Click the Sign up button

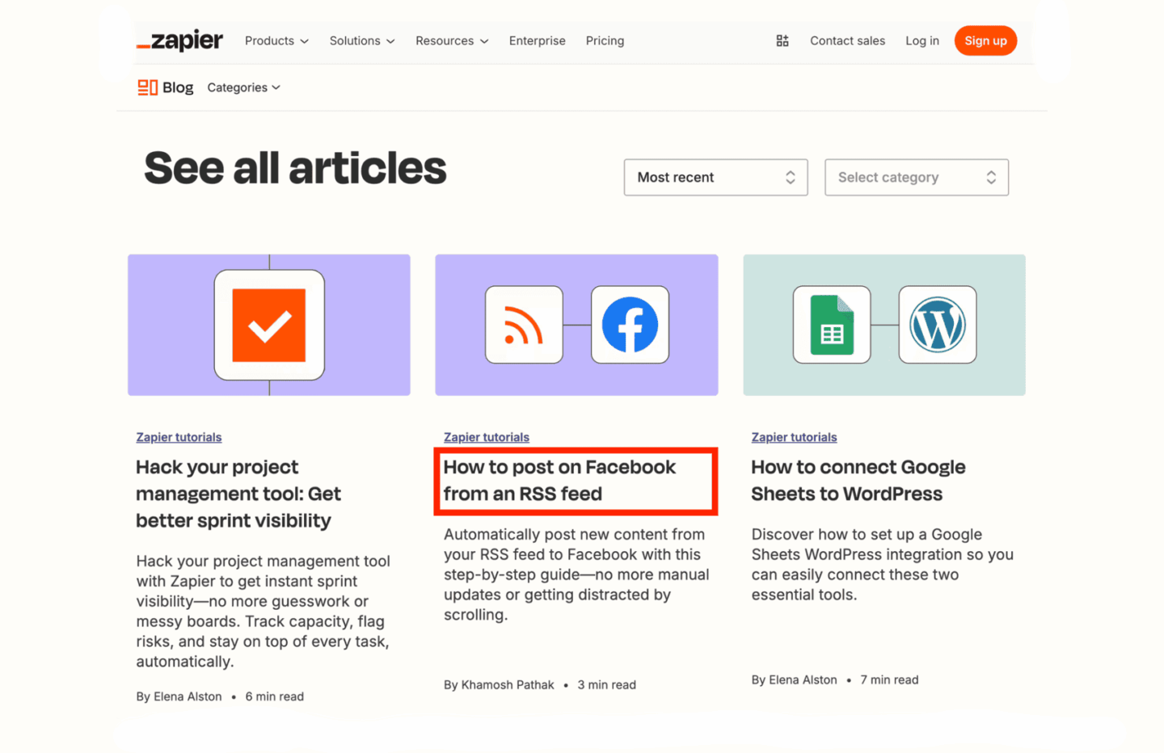[x=985, y=40]
